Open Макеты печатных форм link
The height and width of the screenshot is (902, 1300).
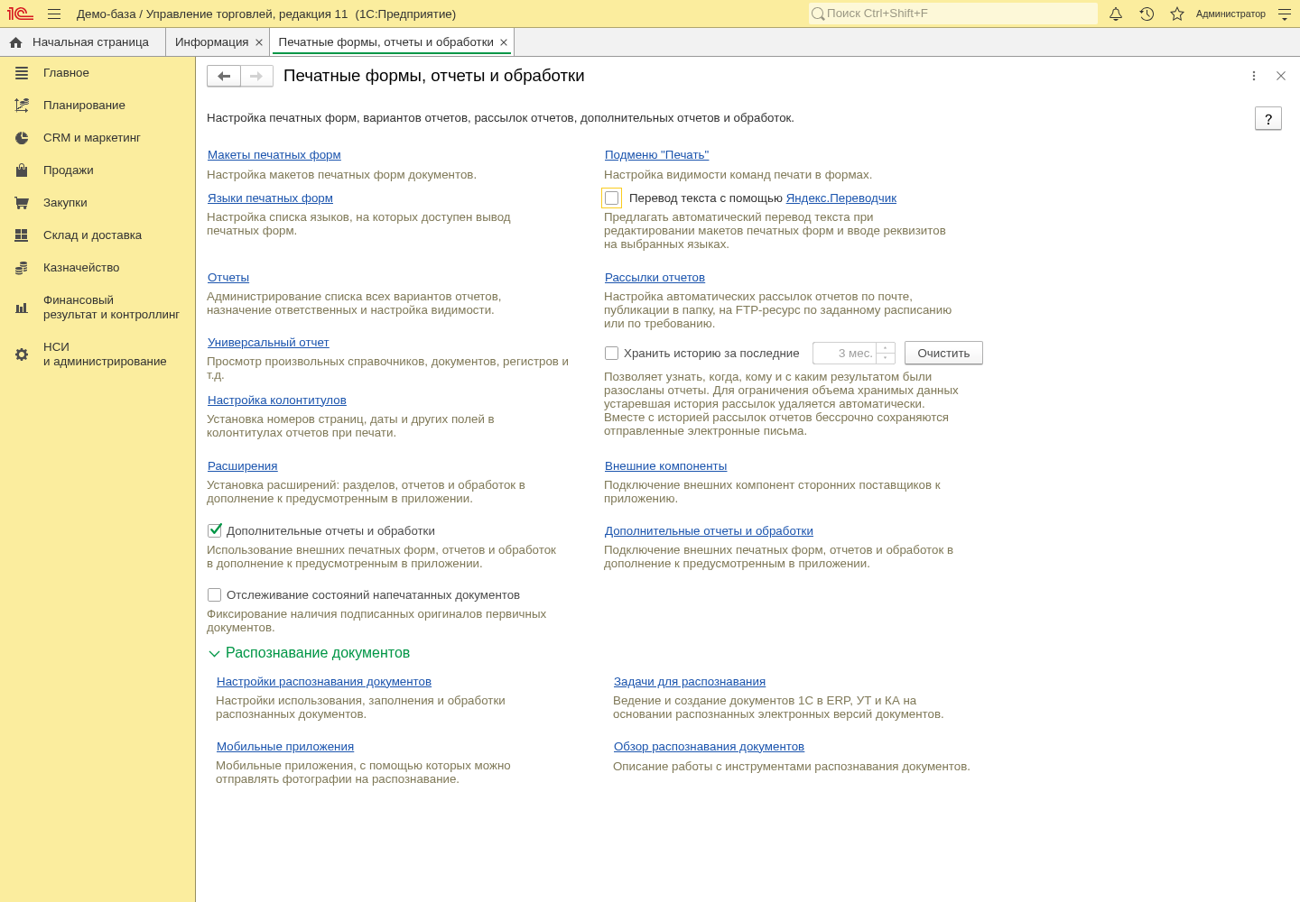[x=274, y=155]
